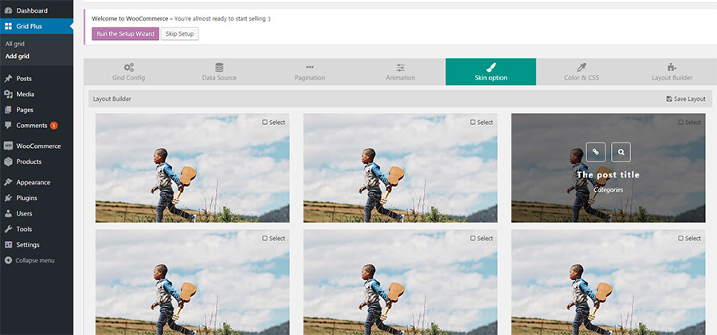Open the Layout Builder tab
Screen dimensions: 717x335
(x=672, y=72)
